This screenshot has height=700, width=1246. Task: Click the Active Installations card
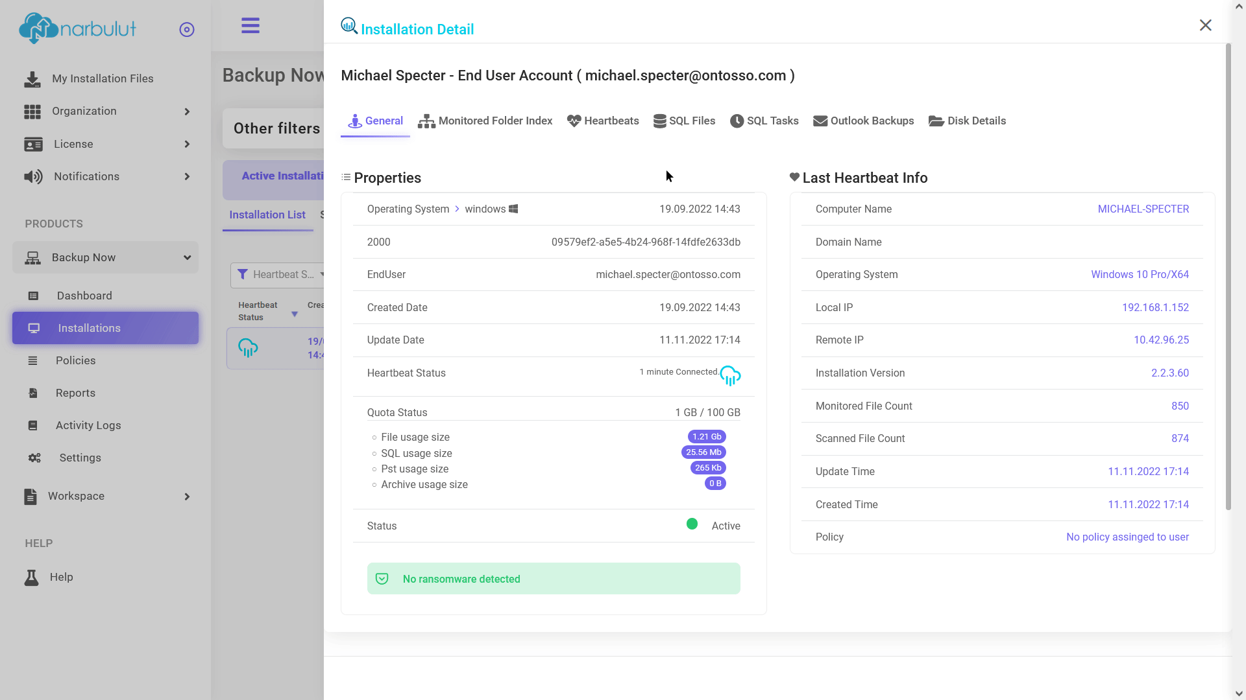click(x=273, y=180)
